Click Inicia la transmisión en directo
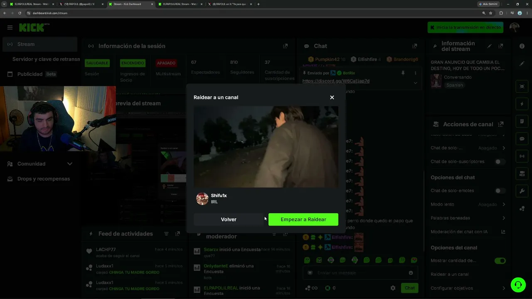The width and height of the screenshot is (532, 299). (x=465, y=27)
